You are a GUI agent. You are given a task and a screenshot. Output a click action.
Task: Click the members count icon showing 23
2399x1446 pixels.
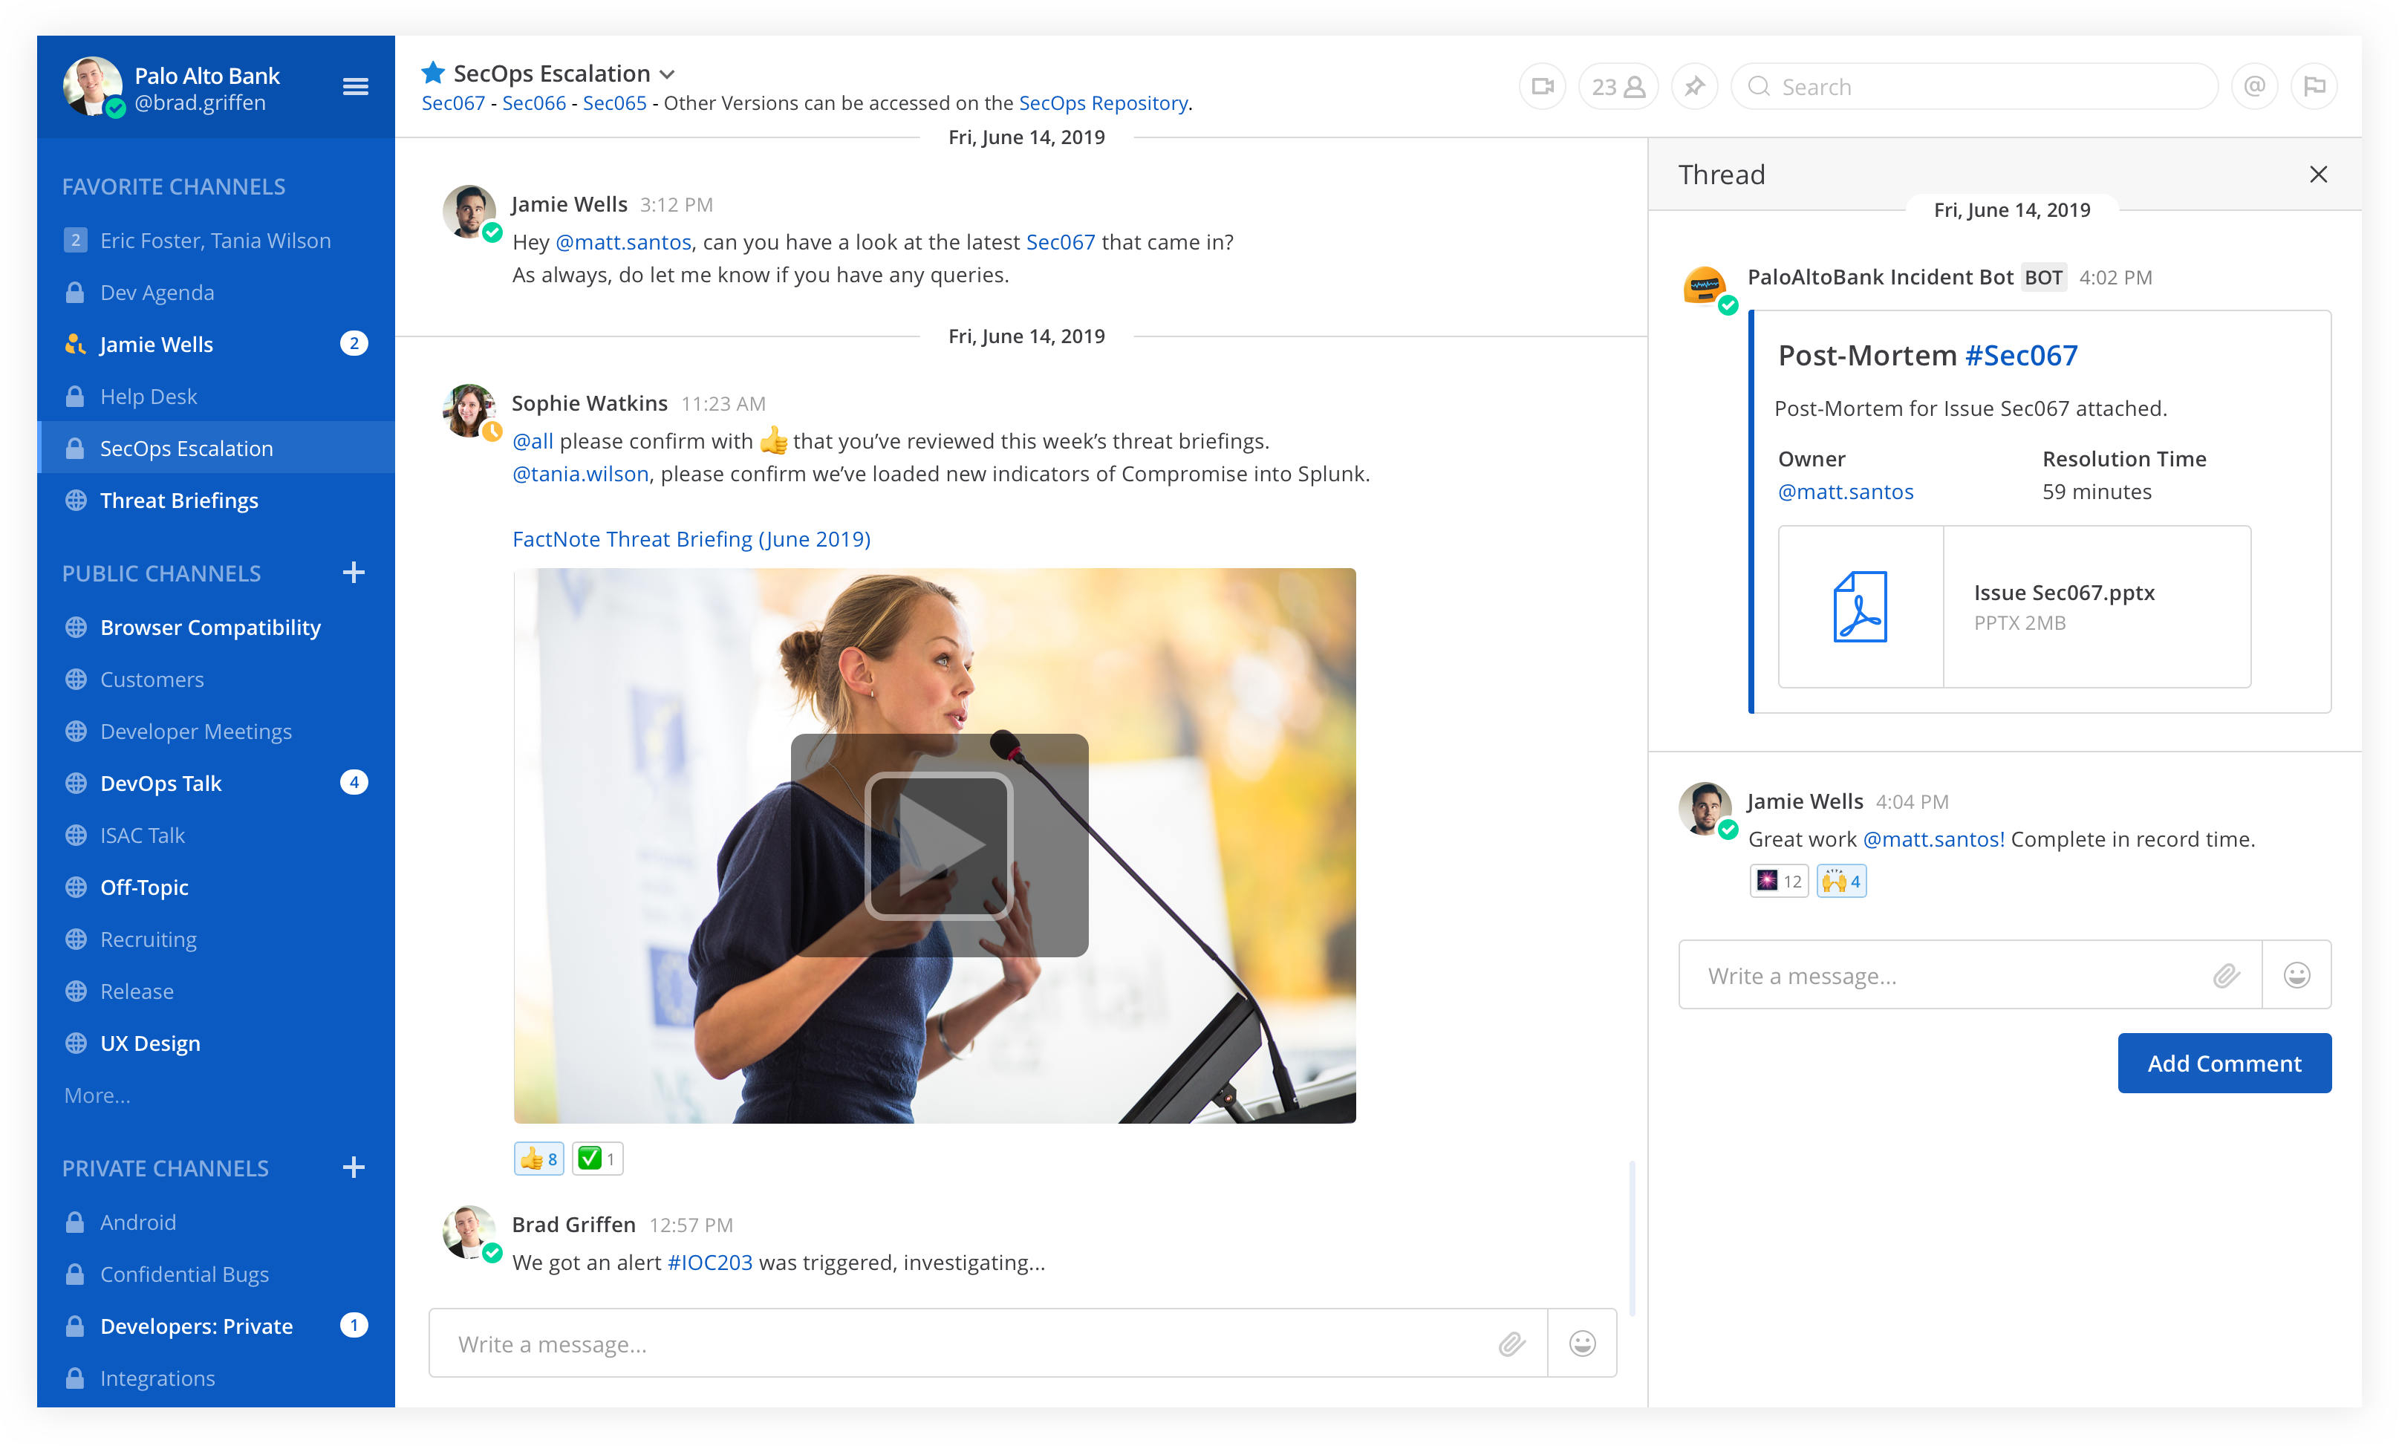[x=1612, y=84]
